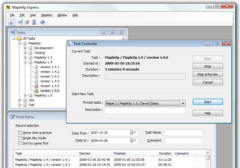Viewport: 240px width, 168px height.
Task: Open the Window menu
Action: click(x=62, y=15)
